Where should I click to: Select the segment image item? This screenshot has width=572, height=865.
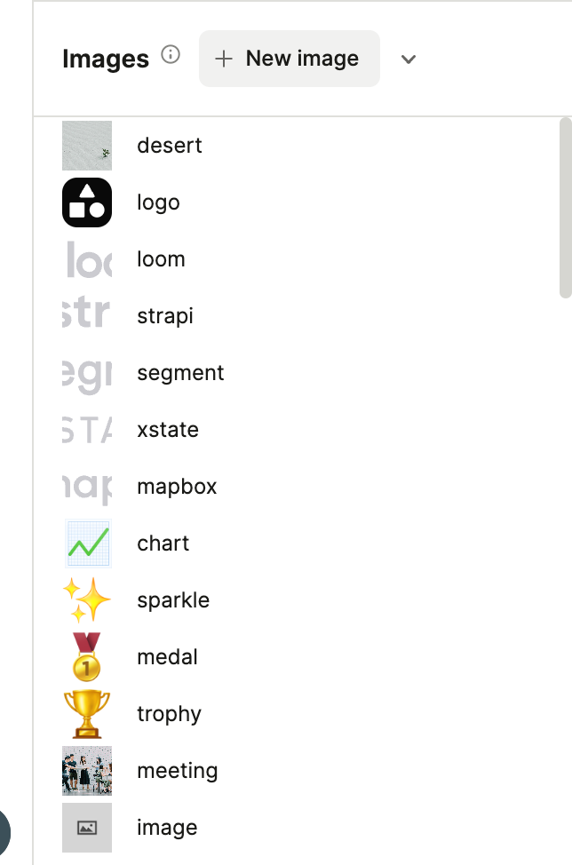point(180,373)
